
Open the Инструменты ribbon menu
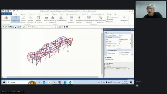click(x=124, y=19)
